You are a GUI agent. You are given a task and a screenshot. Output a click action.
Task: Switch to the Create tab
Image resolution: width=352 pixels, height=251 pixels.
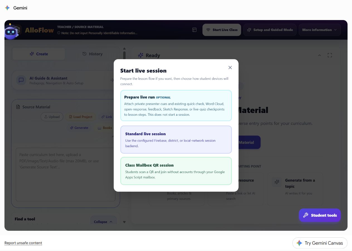(x=39, y=54)
